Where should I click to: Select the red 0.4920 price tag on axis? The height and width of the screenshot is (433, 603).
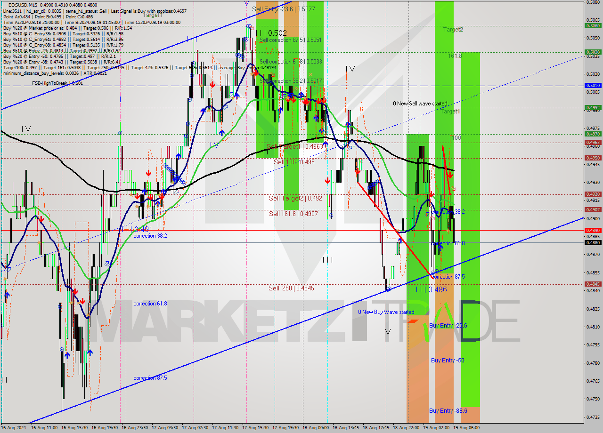click(592, 194)
